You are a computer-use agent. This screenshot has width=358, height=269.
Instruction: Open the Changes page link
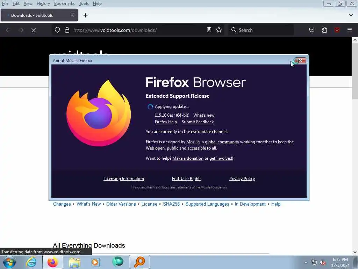click(62, 204)
